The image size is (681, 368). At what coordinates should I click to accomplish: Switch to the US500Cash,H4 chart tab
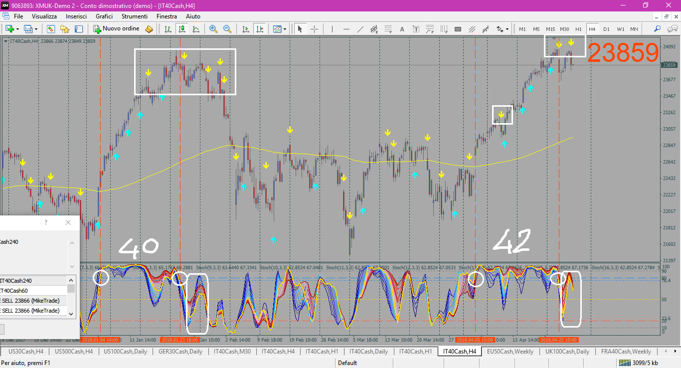click(x=73, y=352)
